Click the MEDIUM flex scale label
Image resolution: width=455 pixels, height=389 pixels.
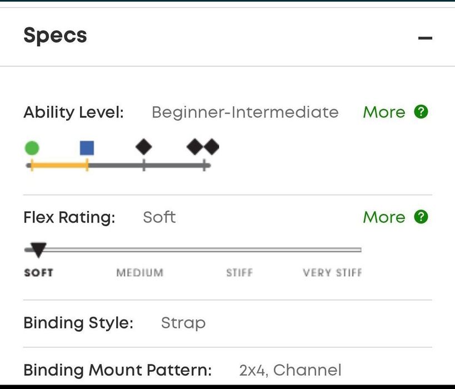click(140, 273)
